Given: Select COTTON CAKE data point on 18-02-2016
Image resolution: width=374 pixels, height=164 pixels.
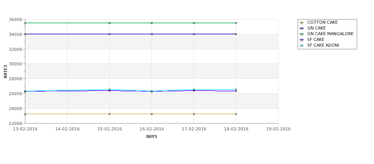Looking at the screenshot, I should click(x=236, y=114).
